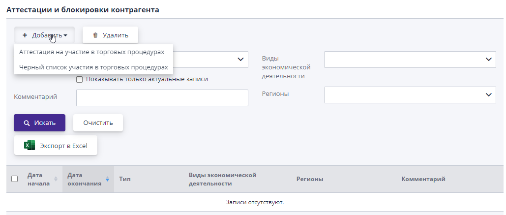506x215 pixels.
Task: Choose Черный список участия в торговых процедурах
Action: pyautogui.click(x=93, y=67)
